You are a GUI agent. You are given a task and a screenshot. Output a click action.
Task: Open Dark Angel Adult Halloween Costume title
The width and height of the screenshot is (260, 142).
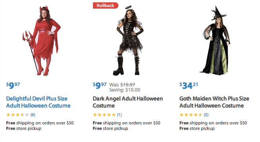pos(128,102)
